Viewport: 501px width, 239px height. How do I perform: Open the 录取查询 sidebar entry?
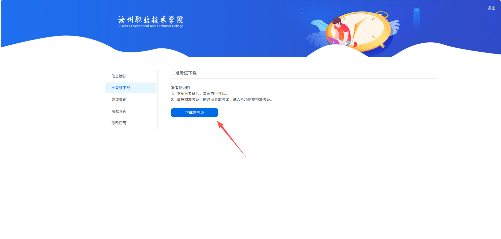(119, 111)
